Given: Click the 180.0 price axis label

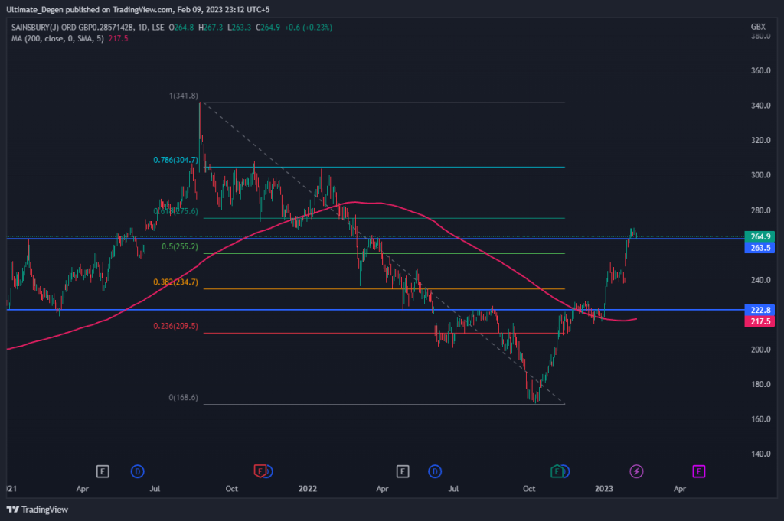Looking at the screenshot, I should click(x=760, y=384).
